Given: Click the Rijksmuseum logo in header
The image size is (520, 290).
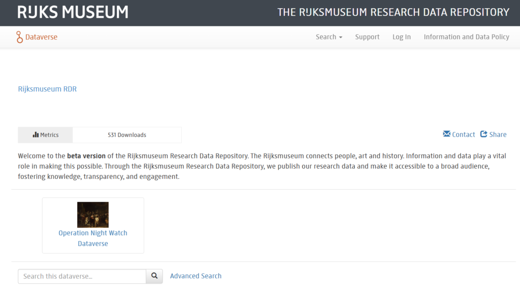Looking at the screenshot, I should 73,12.
